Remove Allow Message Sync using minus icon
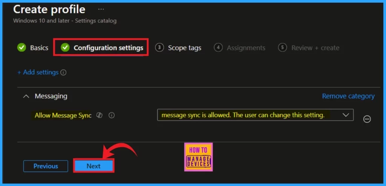386x186 pixels. click(x=367, y=119)
